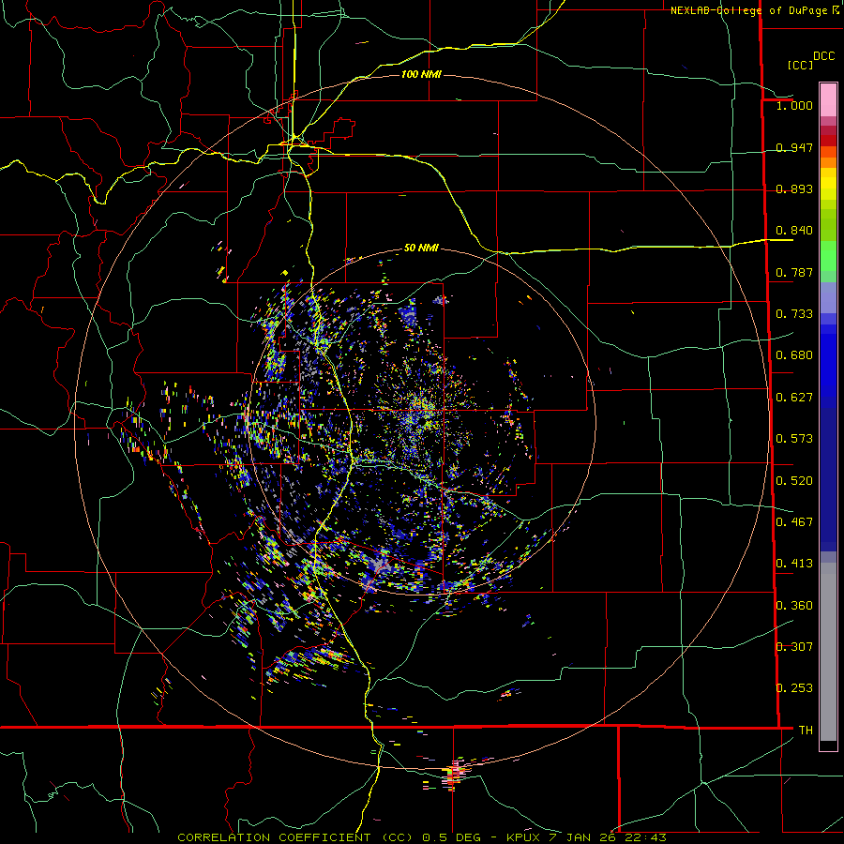Click the pink segment atop the color bar
This screenshot has width=844, height=844.
(828, 99)
